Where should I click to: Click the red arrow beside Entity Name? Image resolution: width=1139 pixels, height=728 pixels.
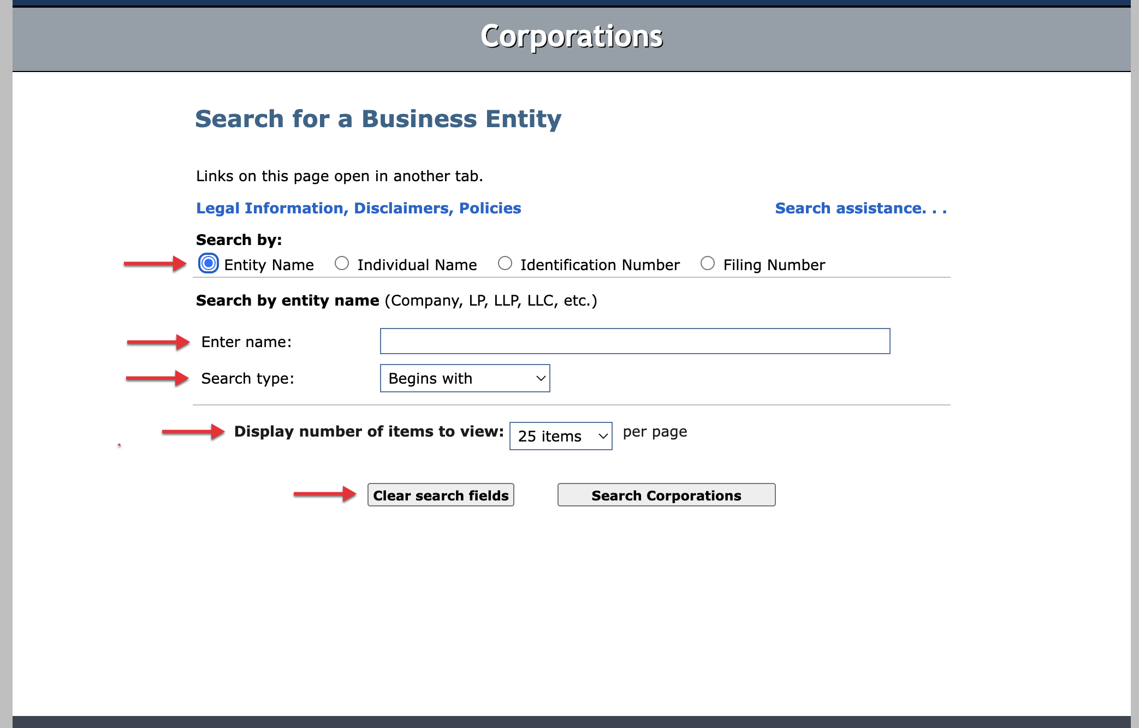(x=156, y=264)
